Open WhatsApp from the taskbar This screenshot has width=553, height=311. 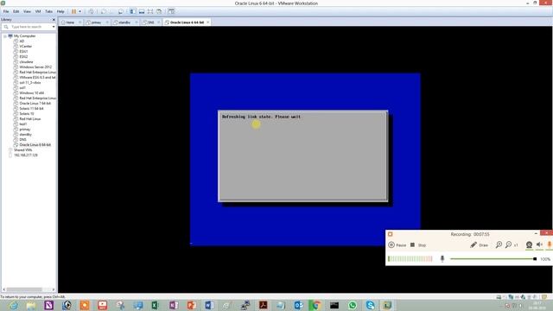tap(352, 305)
